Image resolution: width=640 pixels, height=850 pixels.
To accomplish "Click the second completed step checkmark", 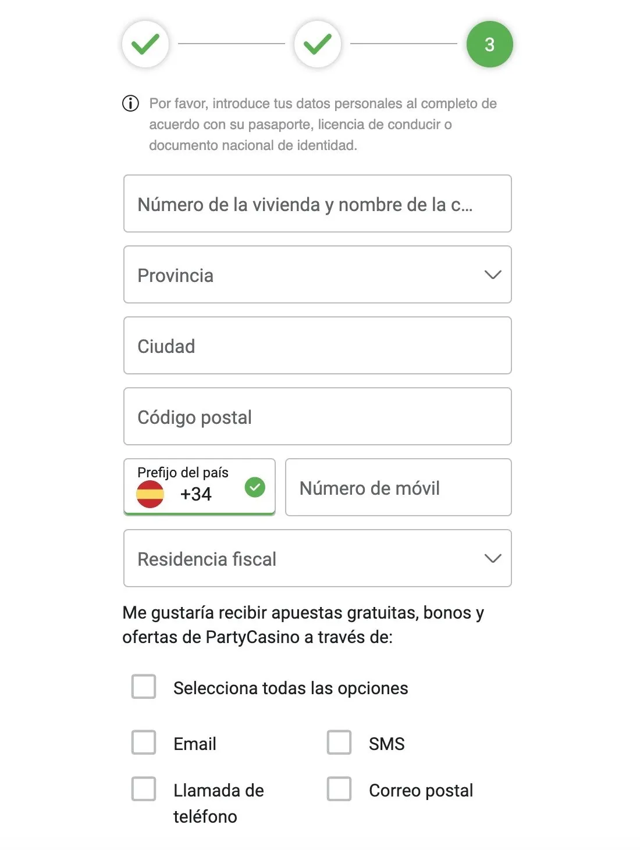I will pyautogui.click(x=318, y=44).
